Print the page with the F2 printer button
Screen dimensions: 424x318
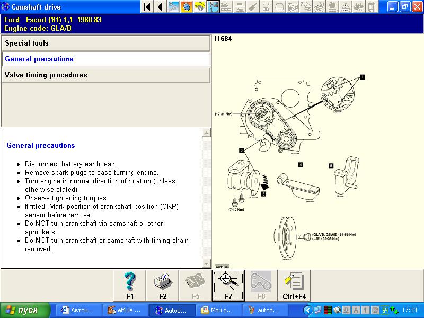coord(163,286)
